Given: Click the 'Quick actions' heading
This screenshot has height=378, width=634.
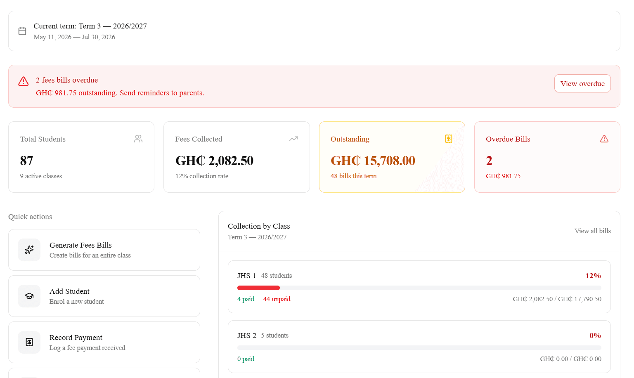Looking at the screenshot, I should 30,217.
